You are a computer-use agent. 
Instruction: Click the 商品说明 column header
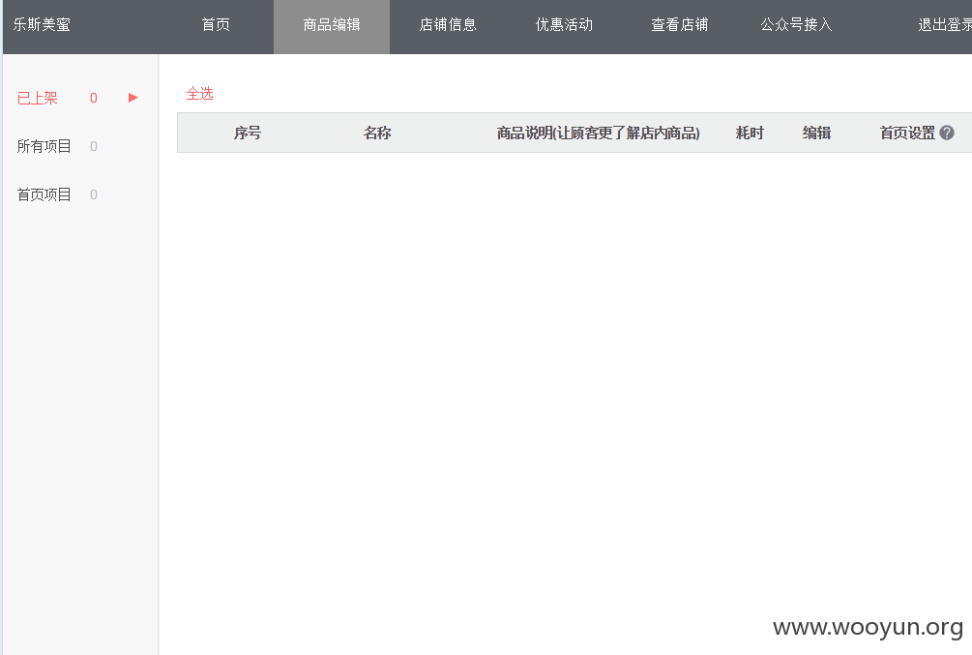click(599, 133)
